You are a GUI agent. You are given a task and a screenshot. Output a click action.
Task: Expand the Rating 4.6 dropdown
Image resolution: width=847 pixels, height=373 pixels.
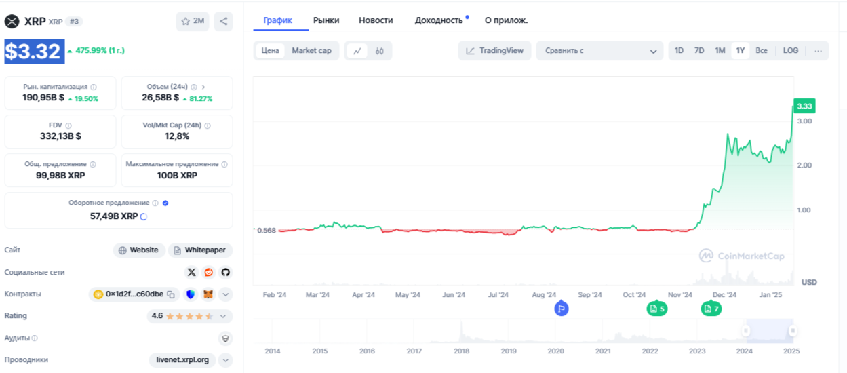click(x=225, y=316)
